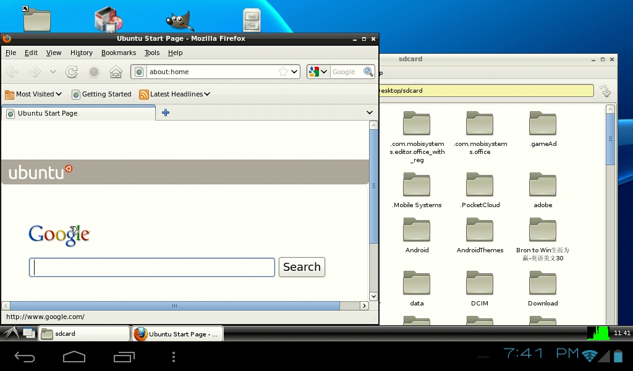Click the go icon beside sdcard path
The height and width of the screenshot is (371, 633).
point(605,91)
